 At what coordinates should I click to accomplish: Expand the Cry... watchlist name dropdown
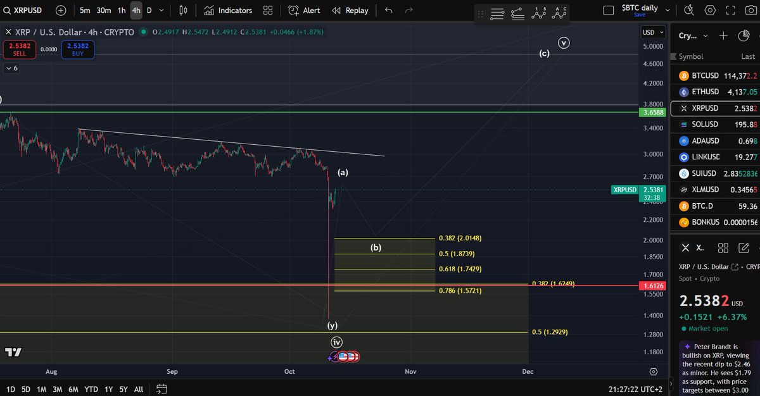coord(693,35)
